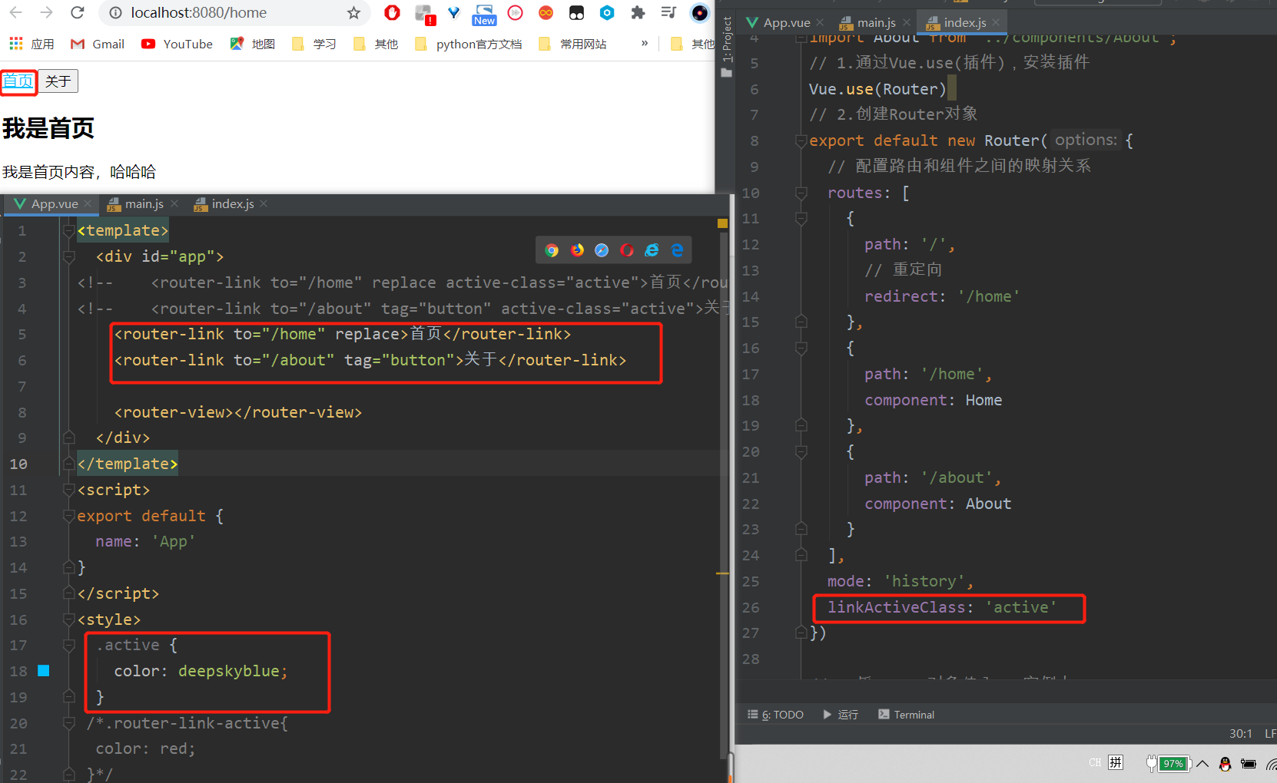
Task: Reload the localhost page
Action: pyautogui.click(x=77, y=12)
